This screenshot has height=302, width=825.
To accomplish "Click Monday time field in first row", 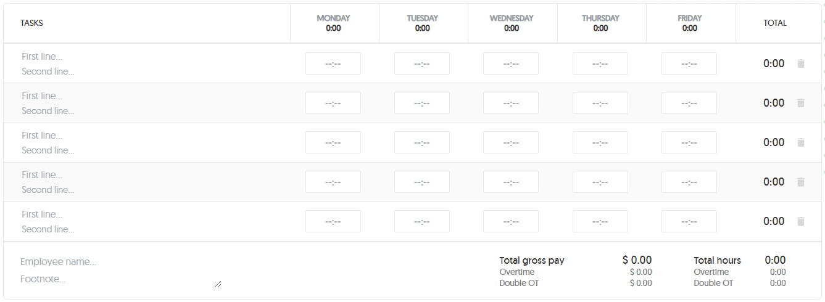I will (x=333, y=63).
